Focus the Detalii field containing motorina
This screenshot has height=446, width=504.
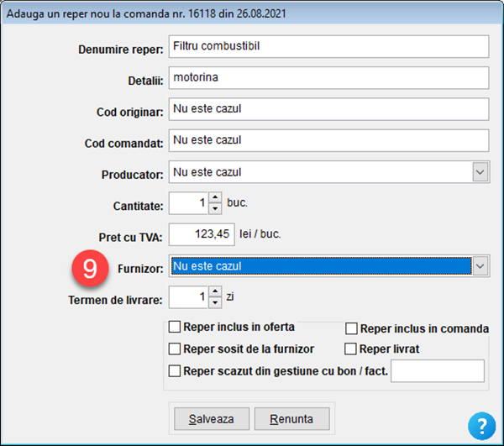(328, 77)
